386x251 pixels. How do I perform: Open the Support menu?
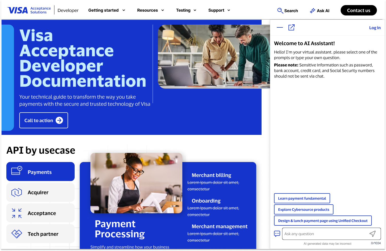(x=219, y=10)
